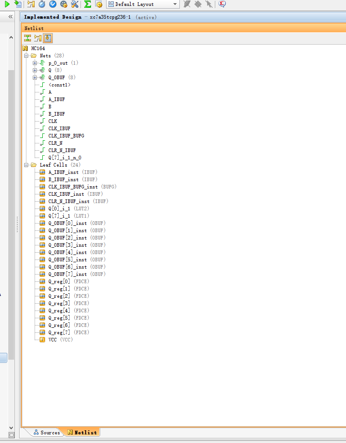Viewport: 346px width, 443px height.
Task: Select the A_IBUF_inst (IBUF) cell
Action: (x=73, y=173)
